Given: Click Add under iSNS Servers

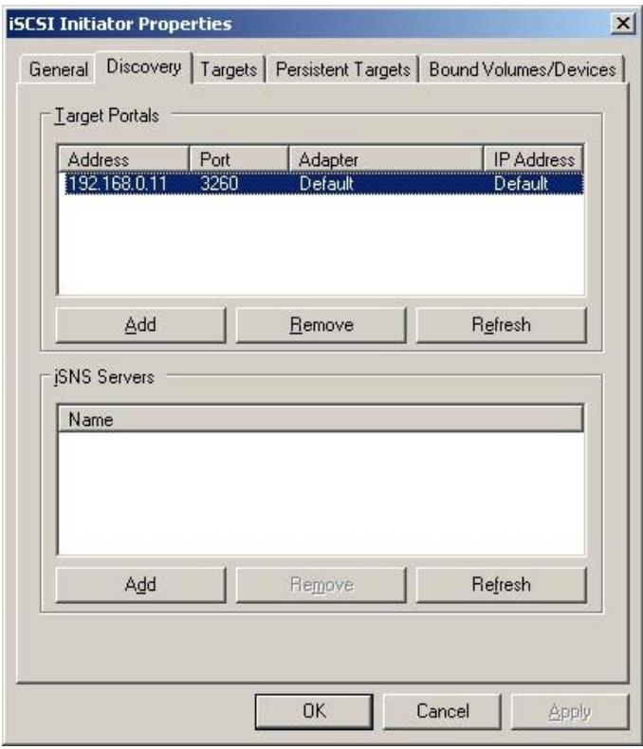Looking at the screenshot, I should pyautogui.click(x=140, y=585).
